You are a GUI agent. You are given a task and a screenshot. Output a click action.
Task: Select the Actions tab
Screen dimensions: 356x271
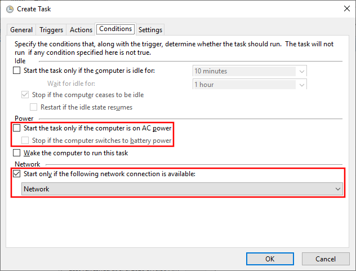pyautogui.click(x=81, y=30)
